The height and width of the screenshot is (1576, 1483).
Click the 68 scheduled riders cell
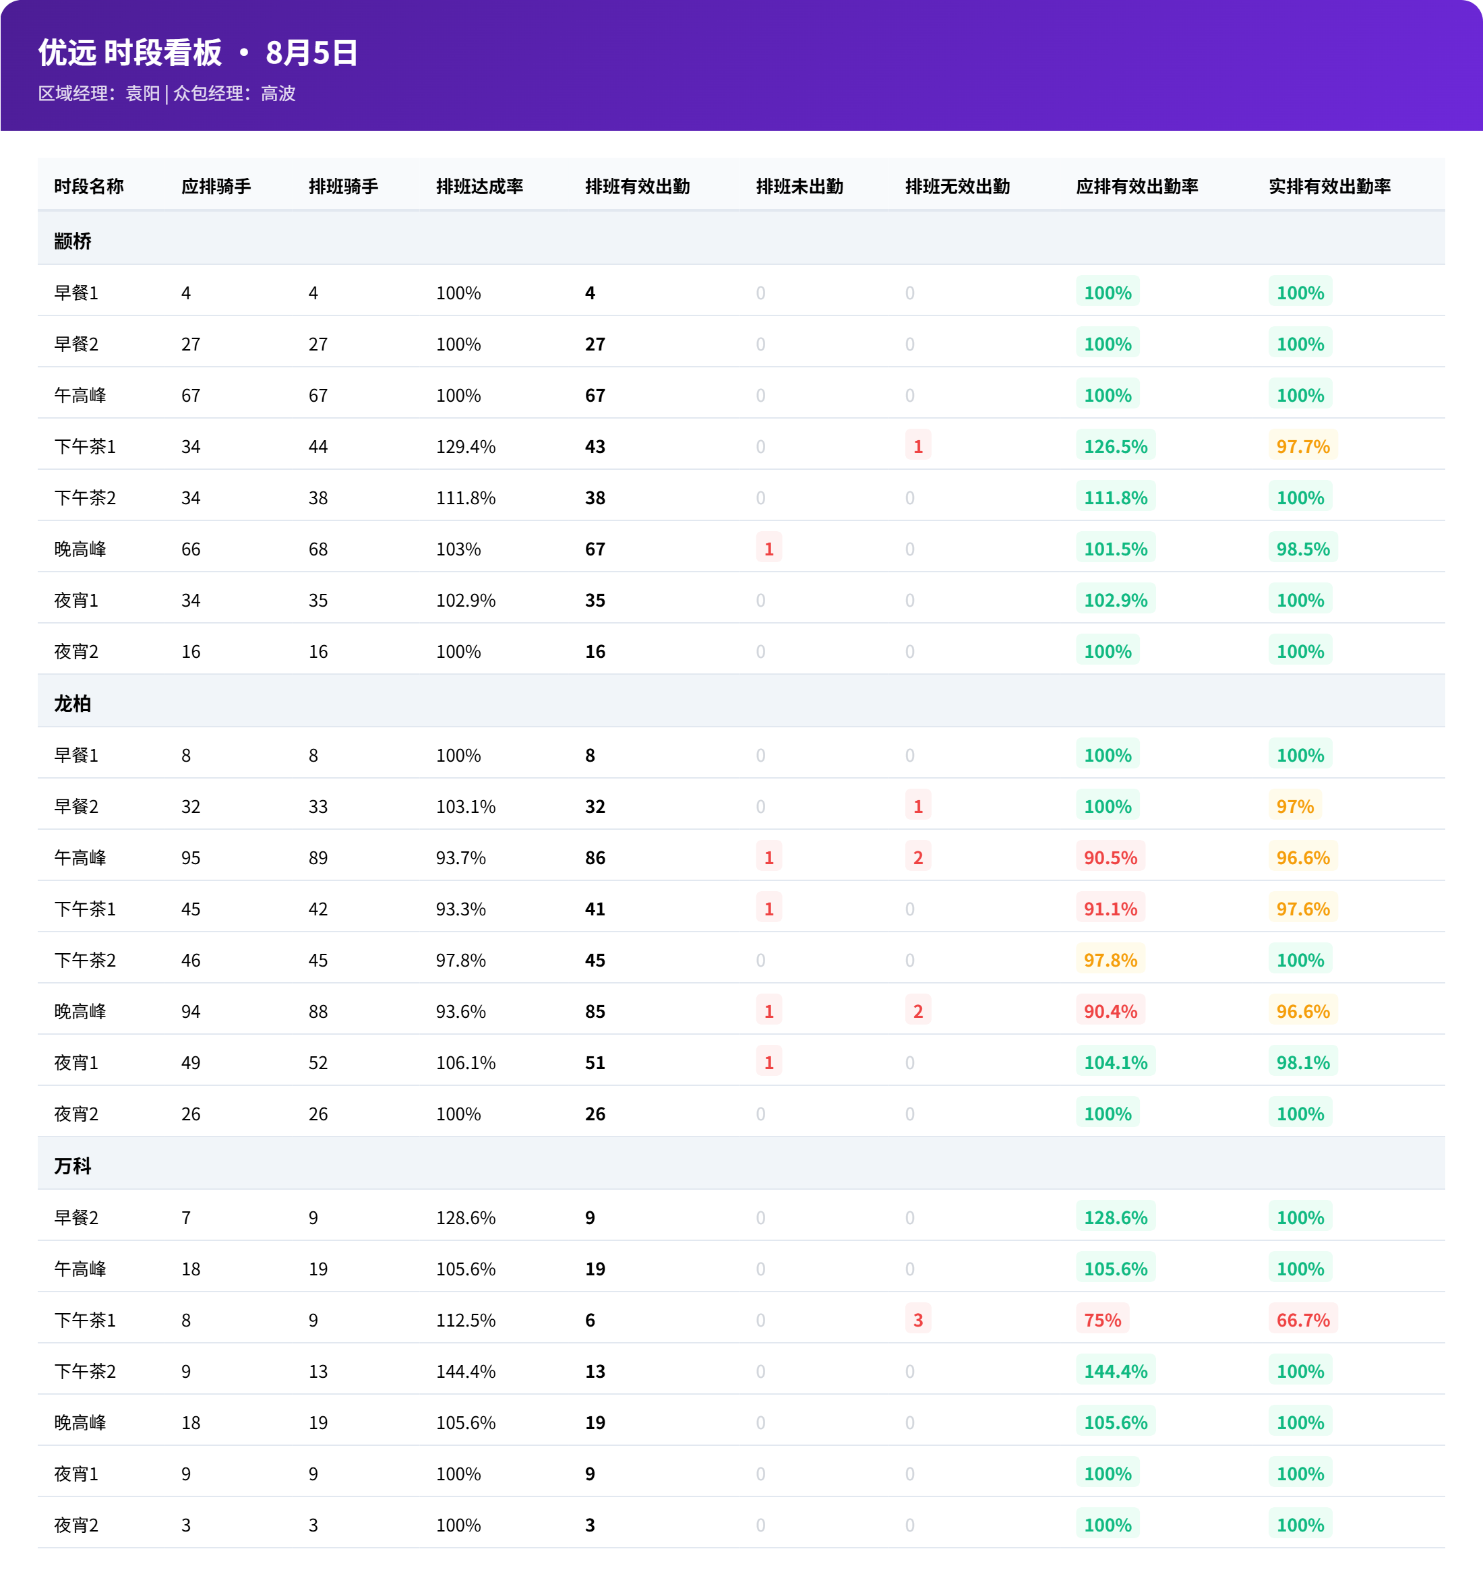coord(319,549)
